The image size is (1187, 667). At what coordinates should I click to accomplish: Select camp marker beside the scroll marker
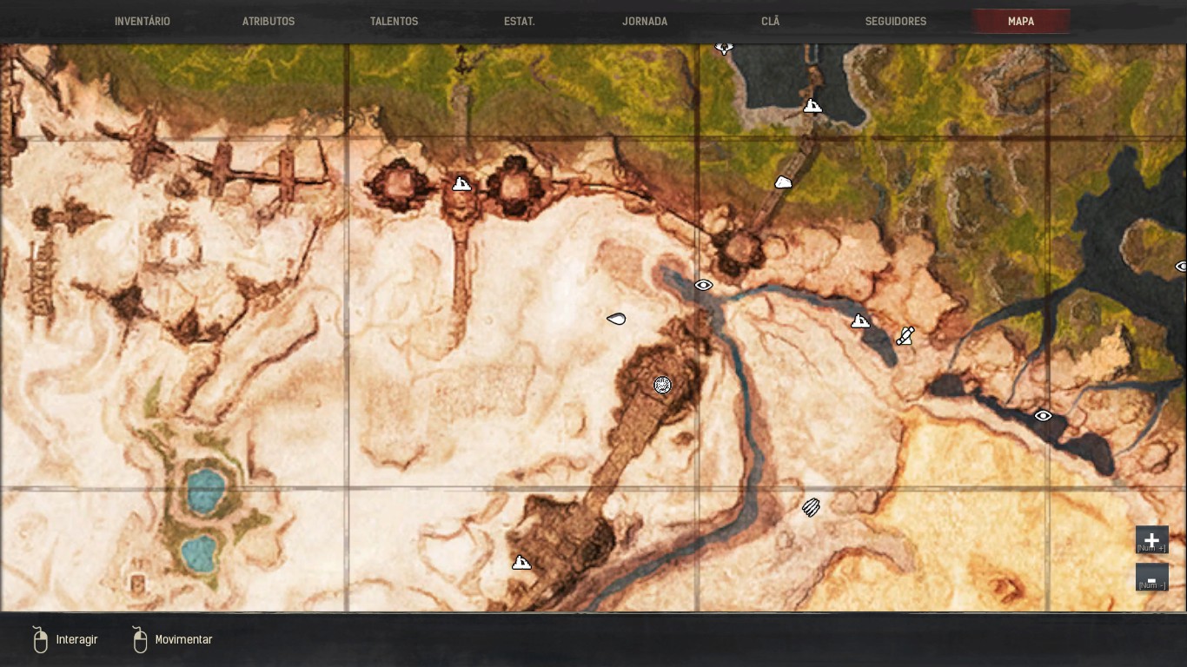[860, 321]
